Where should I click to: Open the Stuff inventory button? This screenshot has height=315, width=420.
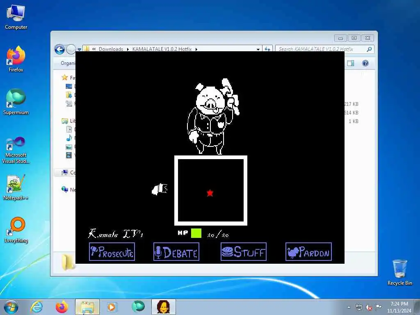click(244, 251)
